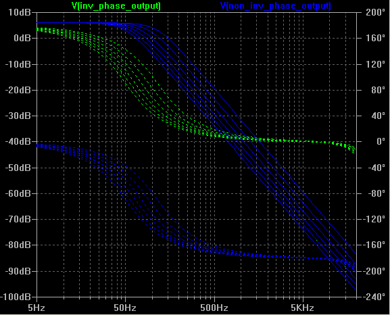Click the -40° phase axis label
The image size is (390, 315).
376,168
